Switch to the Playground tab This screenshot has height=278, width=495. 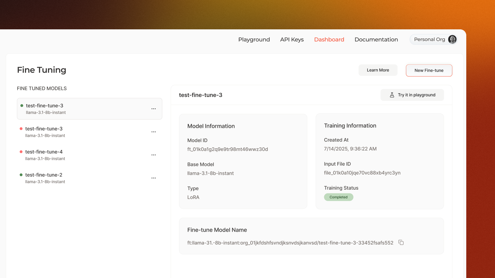tap(254, 40)
